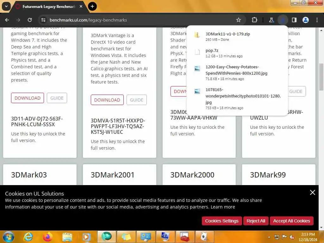Show hidden tray icons arrow
The width and height of the screenshot is (324, 243).
pos(269,237)
